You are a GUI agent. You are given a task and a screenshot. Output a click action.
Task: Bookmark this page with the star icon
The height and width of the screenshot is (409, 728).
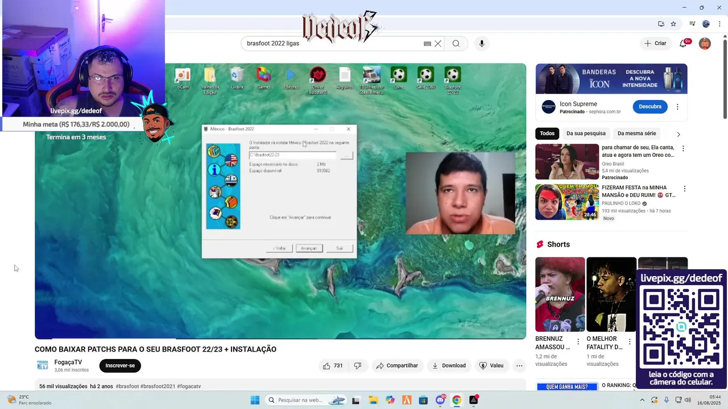pos(673,24)
